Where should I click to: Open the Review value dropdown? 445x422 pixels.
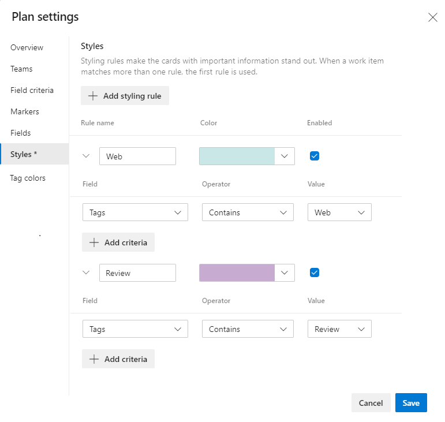coord(339,329)
